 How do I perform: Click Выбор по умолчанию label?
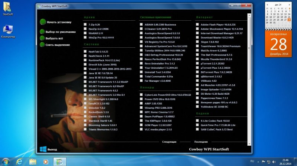click(61, 32)
